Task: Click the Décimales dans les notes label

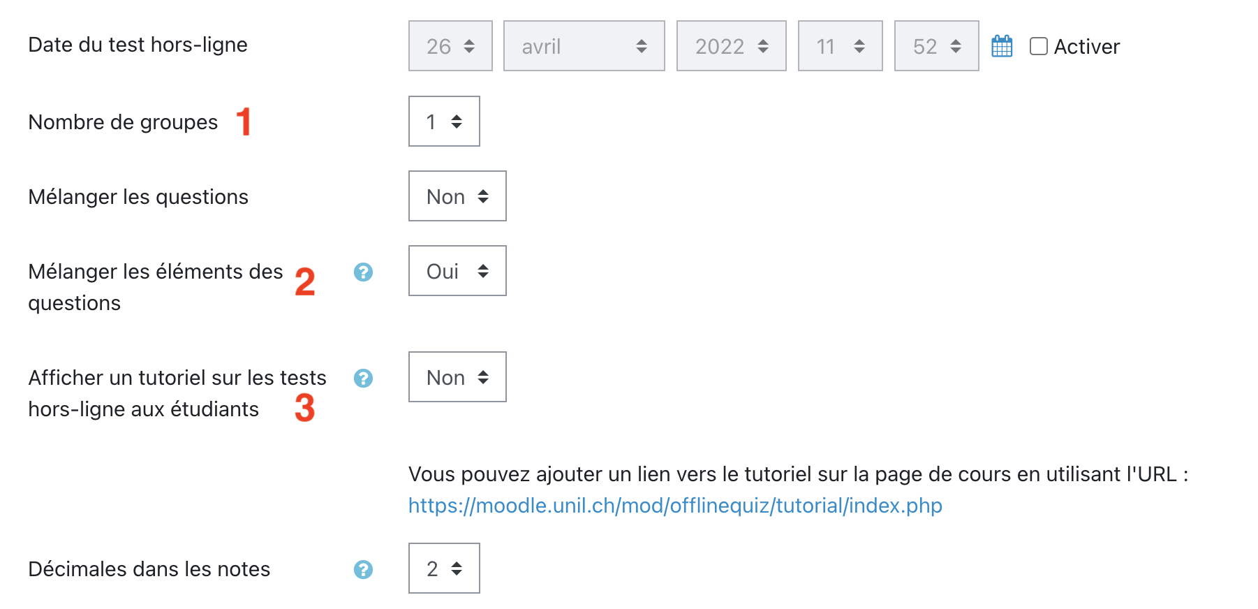Action: [x=149, y=569]
